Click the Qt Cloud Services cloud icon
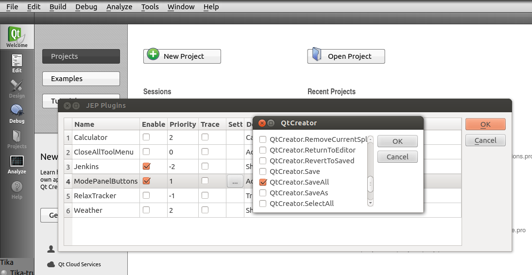Screen dimensions: 532x275 [51, 264]
